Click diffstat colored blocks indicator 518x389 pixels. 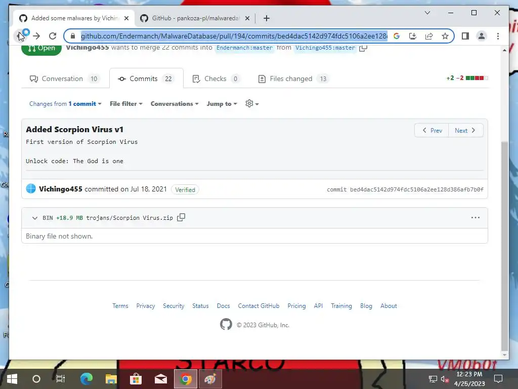pos(477,78)
